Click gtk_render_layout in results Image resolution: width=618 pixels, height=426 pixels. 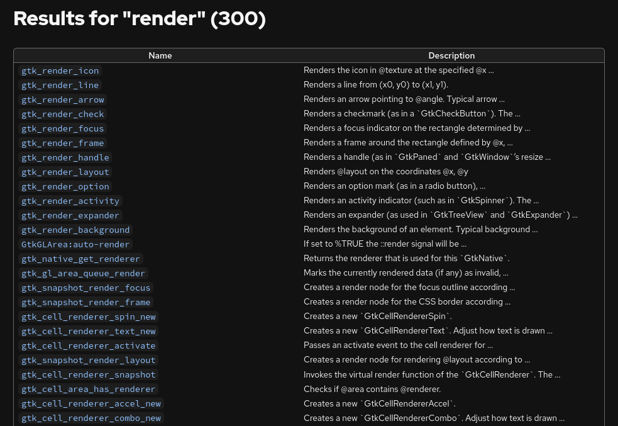[65, 172]
